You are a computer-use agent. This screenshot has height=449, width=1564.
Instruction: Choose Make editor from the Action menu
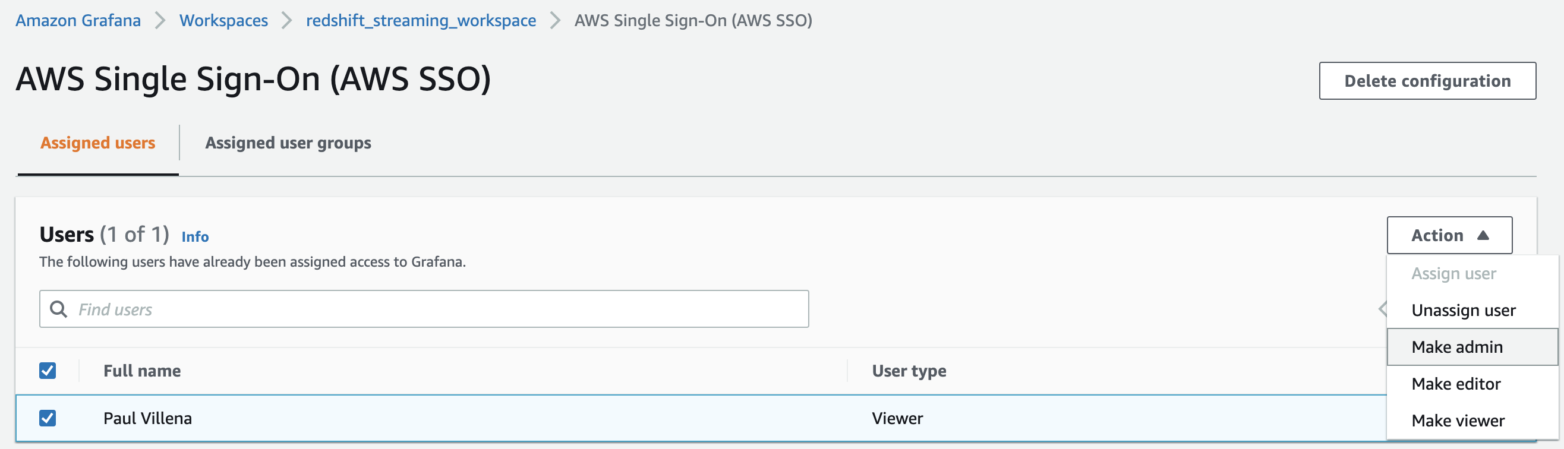[1455, 384]
